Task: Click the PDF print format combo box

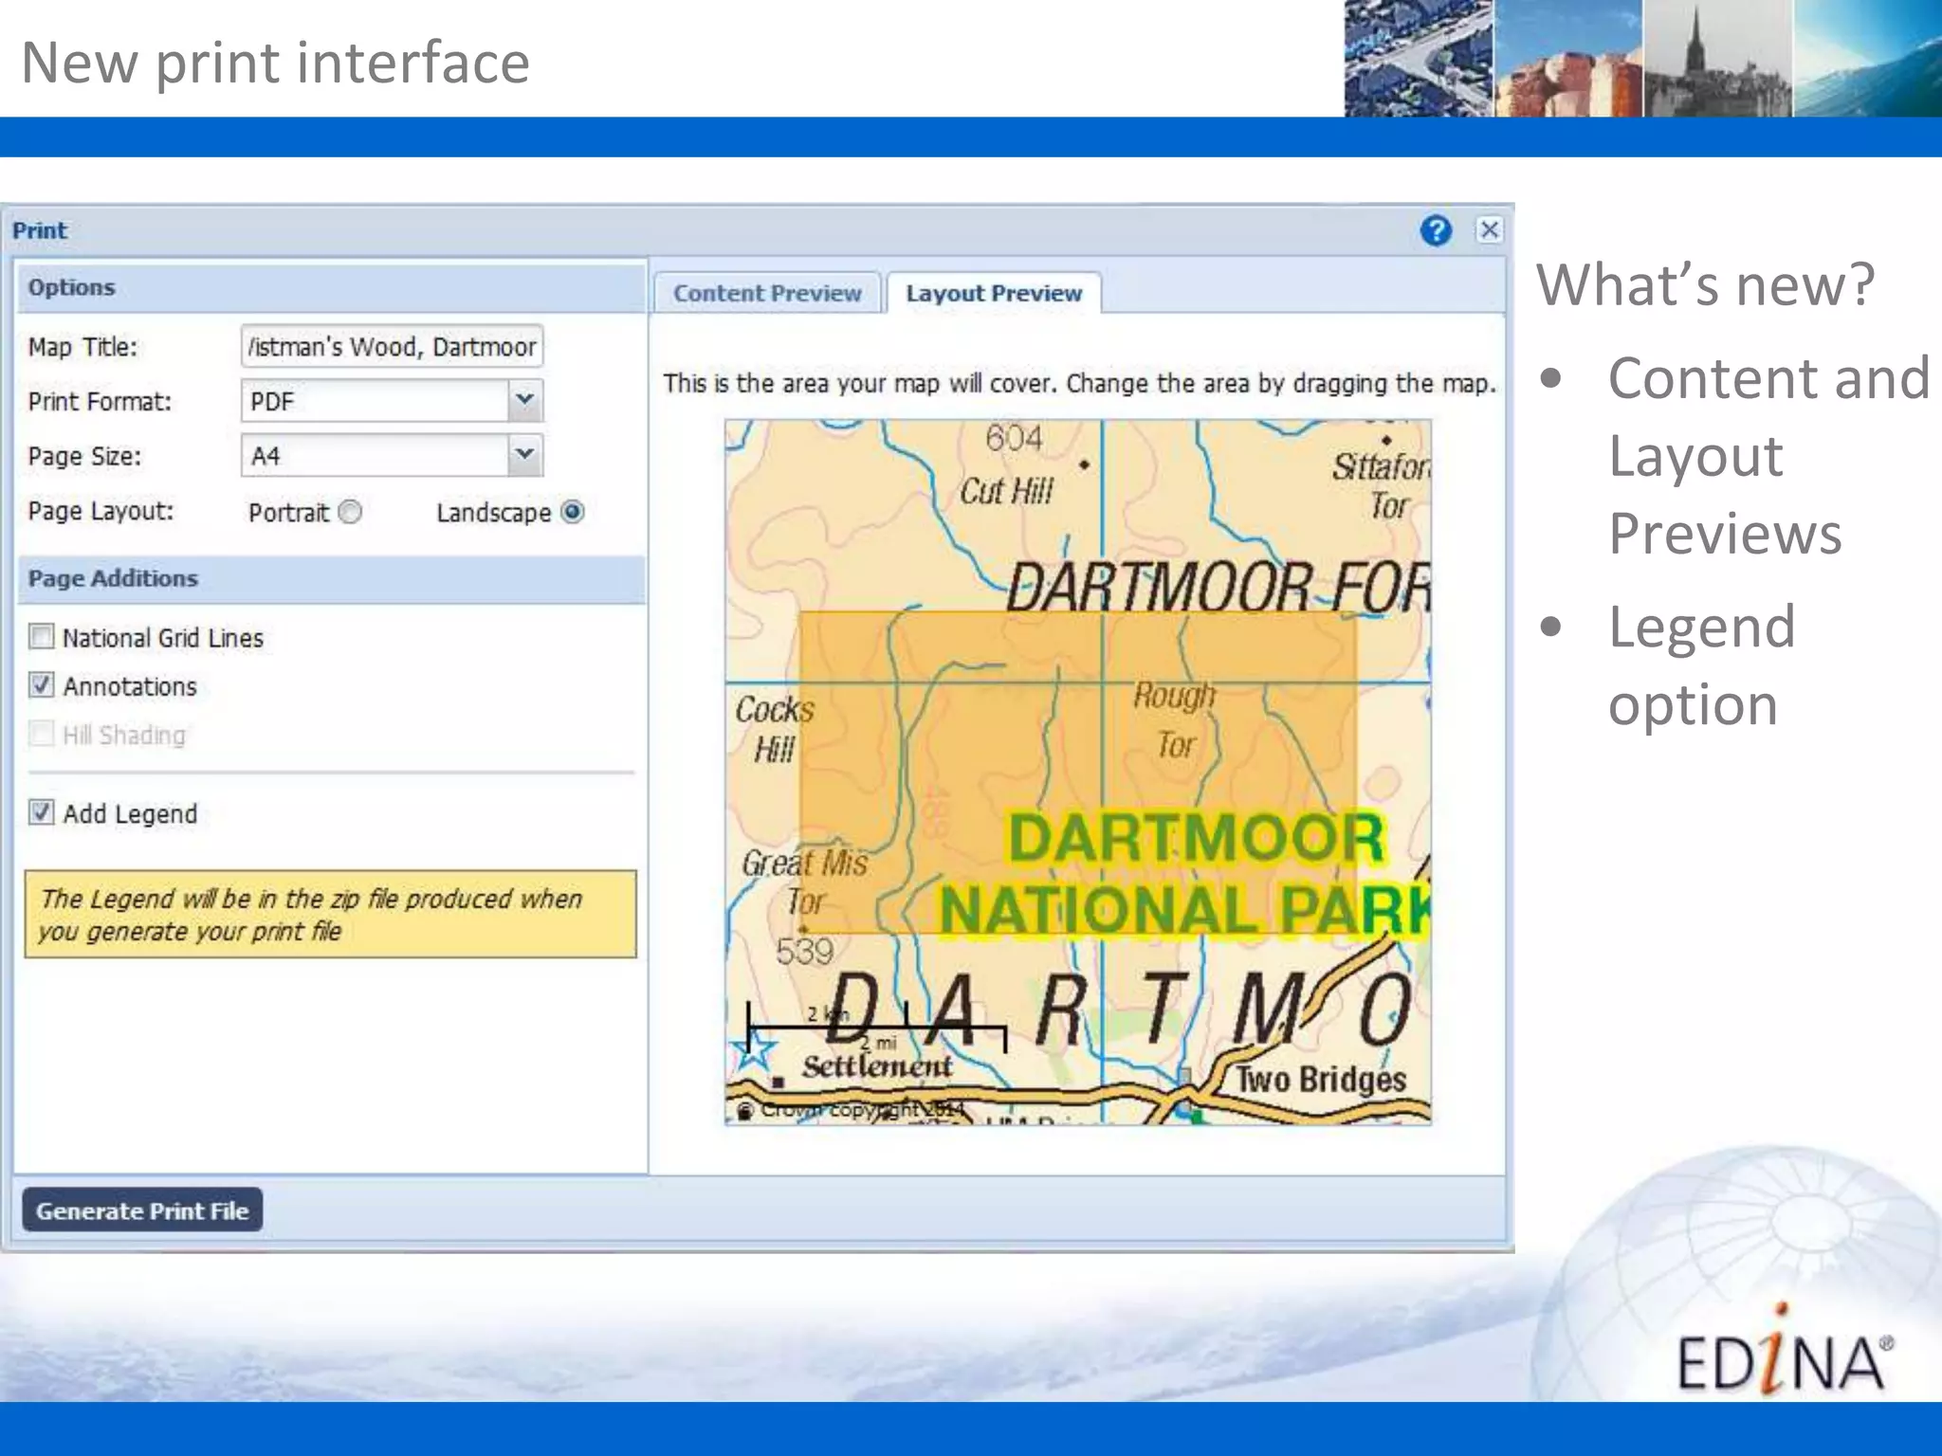Action: click(x=376, y=401)
